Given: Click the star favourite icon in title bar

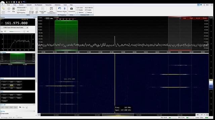Looking at the screenshot, I should coord(19,2).
